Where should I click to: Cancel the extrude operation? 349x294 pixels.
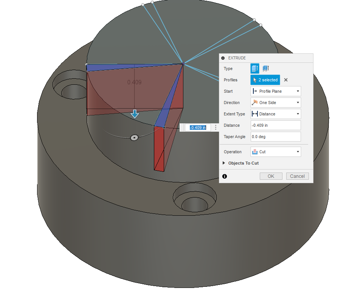point(297,176)
